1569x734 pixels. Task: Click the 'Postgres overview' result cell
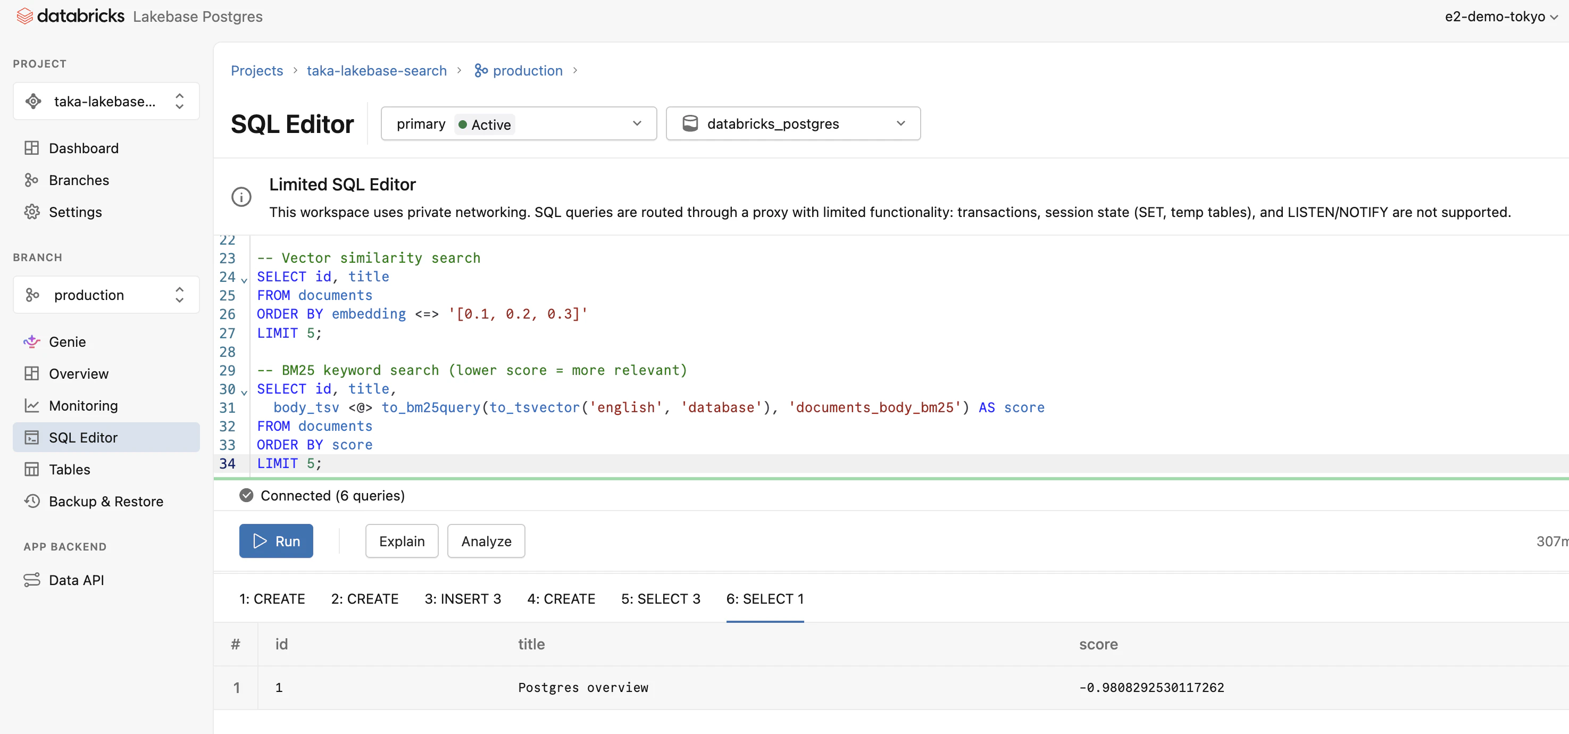pos(583,687)
